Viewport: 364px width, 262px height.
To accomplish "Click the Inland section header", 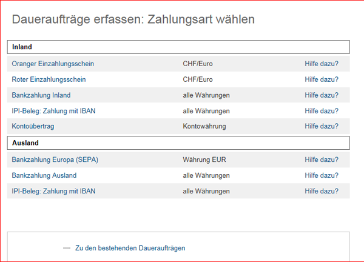I will point(178,47).
